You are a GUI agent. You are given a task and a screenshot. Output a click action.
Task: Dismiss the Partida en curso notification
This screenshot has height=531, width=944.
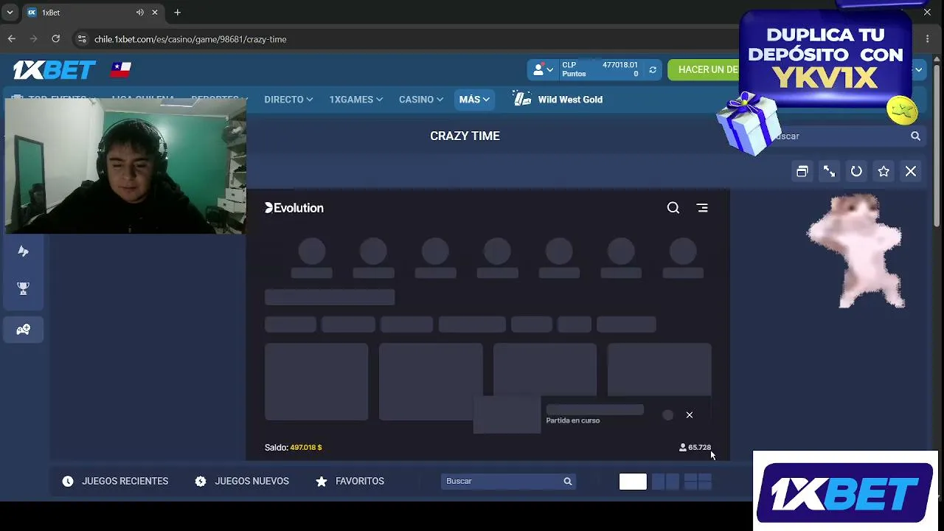pyautogui.click(x=690, y=415)
